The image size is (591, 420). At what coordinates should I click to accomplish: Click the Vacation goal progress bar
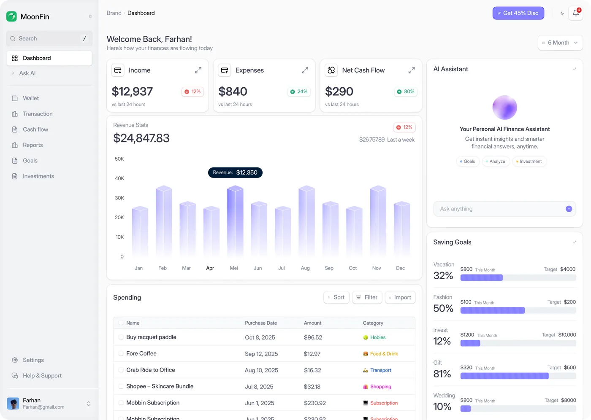pos(518,277)
